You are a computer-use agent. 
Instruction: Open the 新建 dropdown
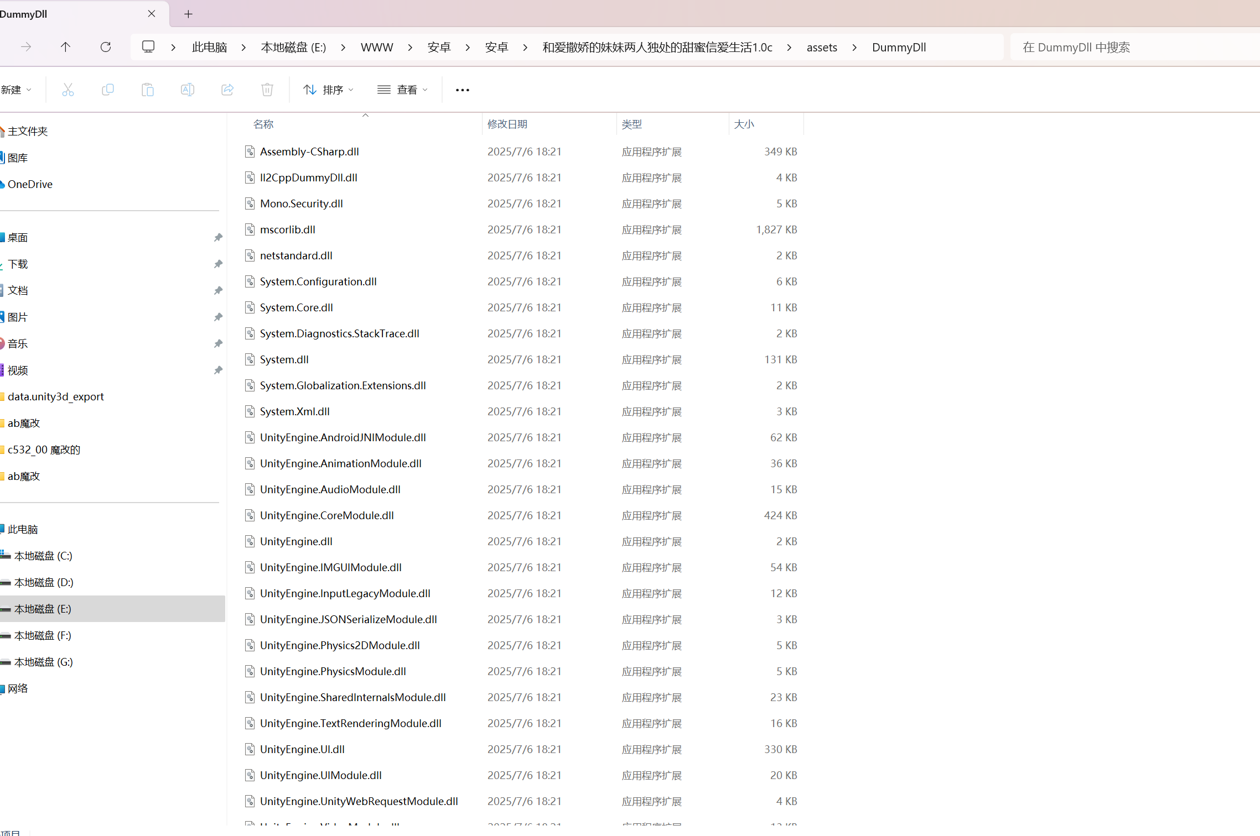coord(16,90)
